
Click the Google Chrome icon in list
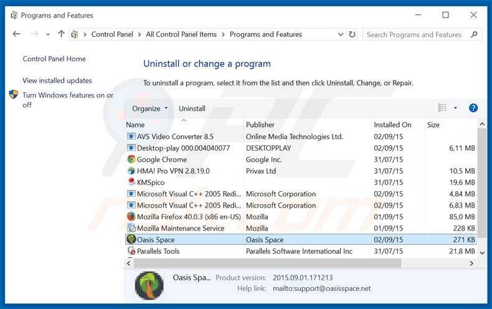pyautogui.click(x=131, y=159)
